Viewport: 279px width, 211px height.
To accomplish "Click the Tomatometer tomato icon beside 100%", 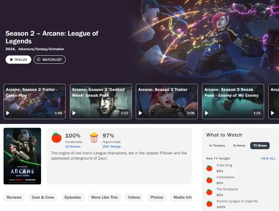I will pos(57,138).
